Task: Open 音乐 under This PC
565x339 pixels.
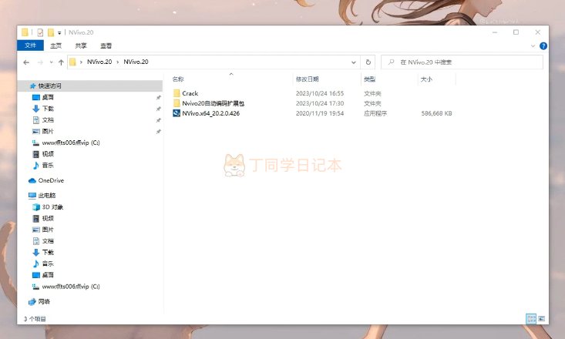Action: (48, 263)
